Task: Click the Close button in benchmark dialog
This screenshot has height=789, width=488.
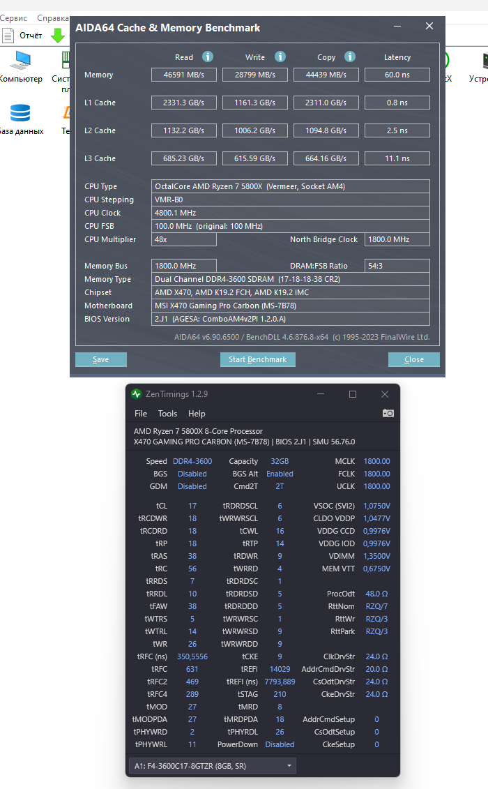Action: coord(414,359)
